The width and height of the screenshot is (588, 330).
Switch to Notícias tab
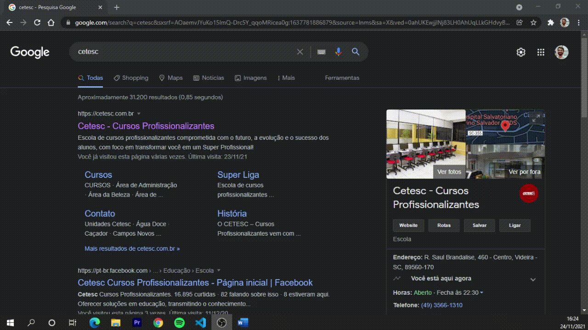click(x=209, y=78)
